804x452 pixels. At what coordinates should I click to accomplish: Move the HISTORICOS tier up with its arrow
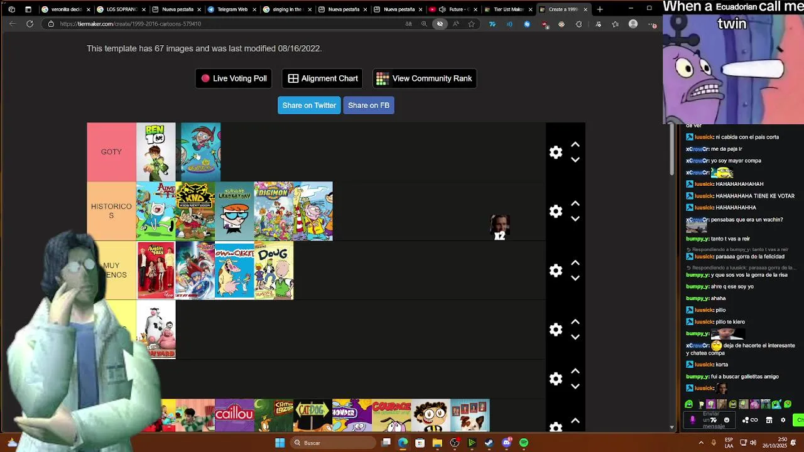[x=575, y=203]
